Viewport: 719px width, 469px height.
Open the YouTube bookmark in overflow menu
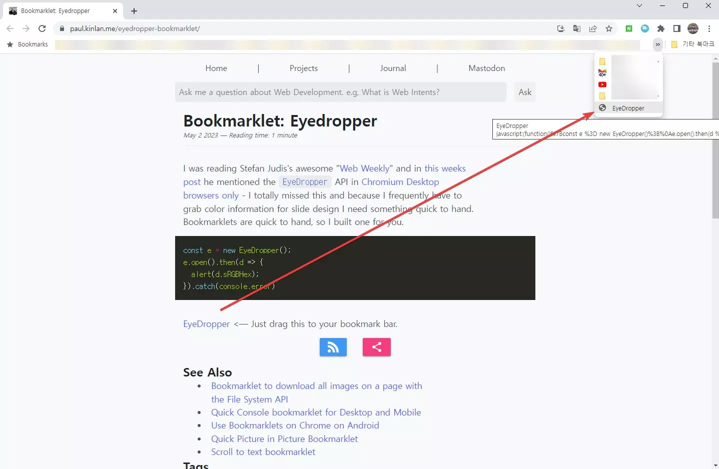[602, 84]
